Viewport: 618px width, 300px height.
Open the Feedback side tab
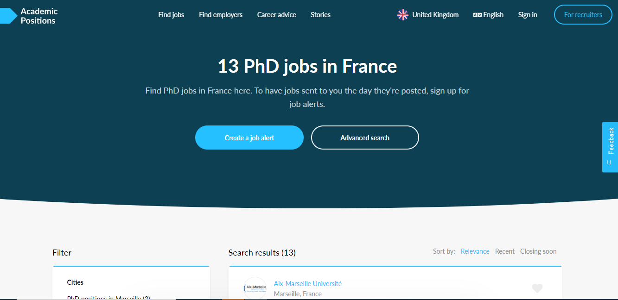coord(610,147)
